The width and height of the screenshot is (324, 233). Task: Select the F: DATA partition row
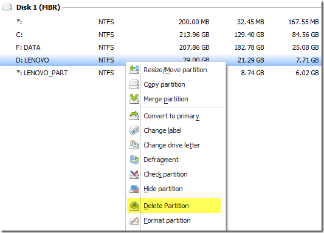pos(160,47)
